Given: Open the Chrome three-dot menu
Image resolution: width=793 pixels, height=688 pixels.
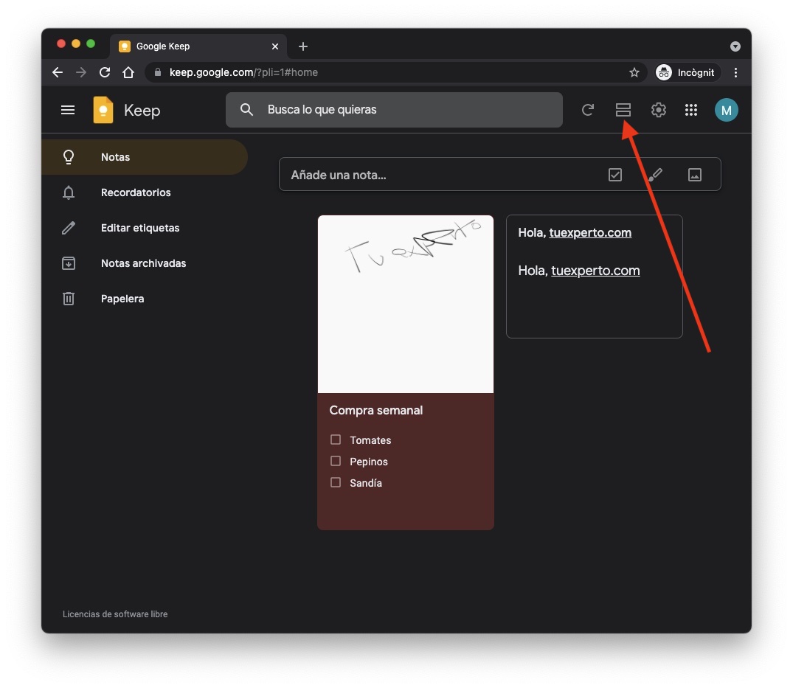Looking at the screenshot, I should [x=735, y=72].
